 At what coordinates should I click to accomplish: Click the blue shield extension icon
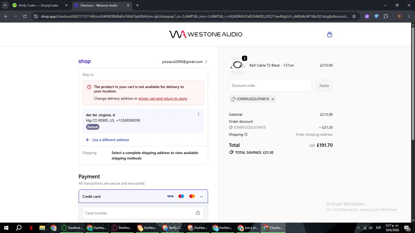click(x=377, y=16)
